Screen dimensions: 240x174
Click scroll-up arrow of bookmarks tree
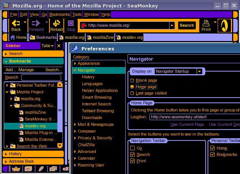tap(60, 85)
